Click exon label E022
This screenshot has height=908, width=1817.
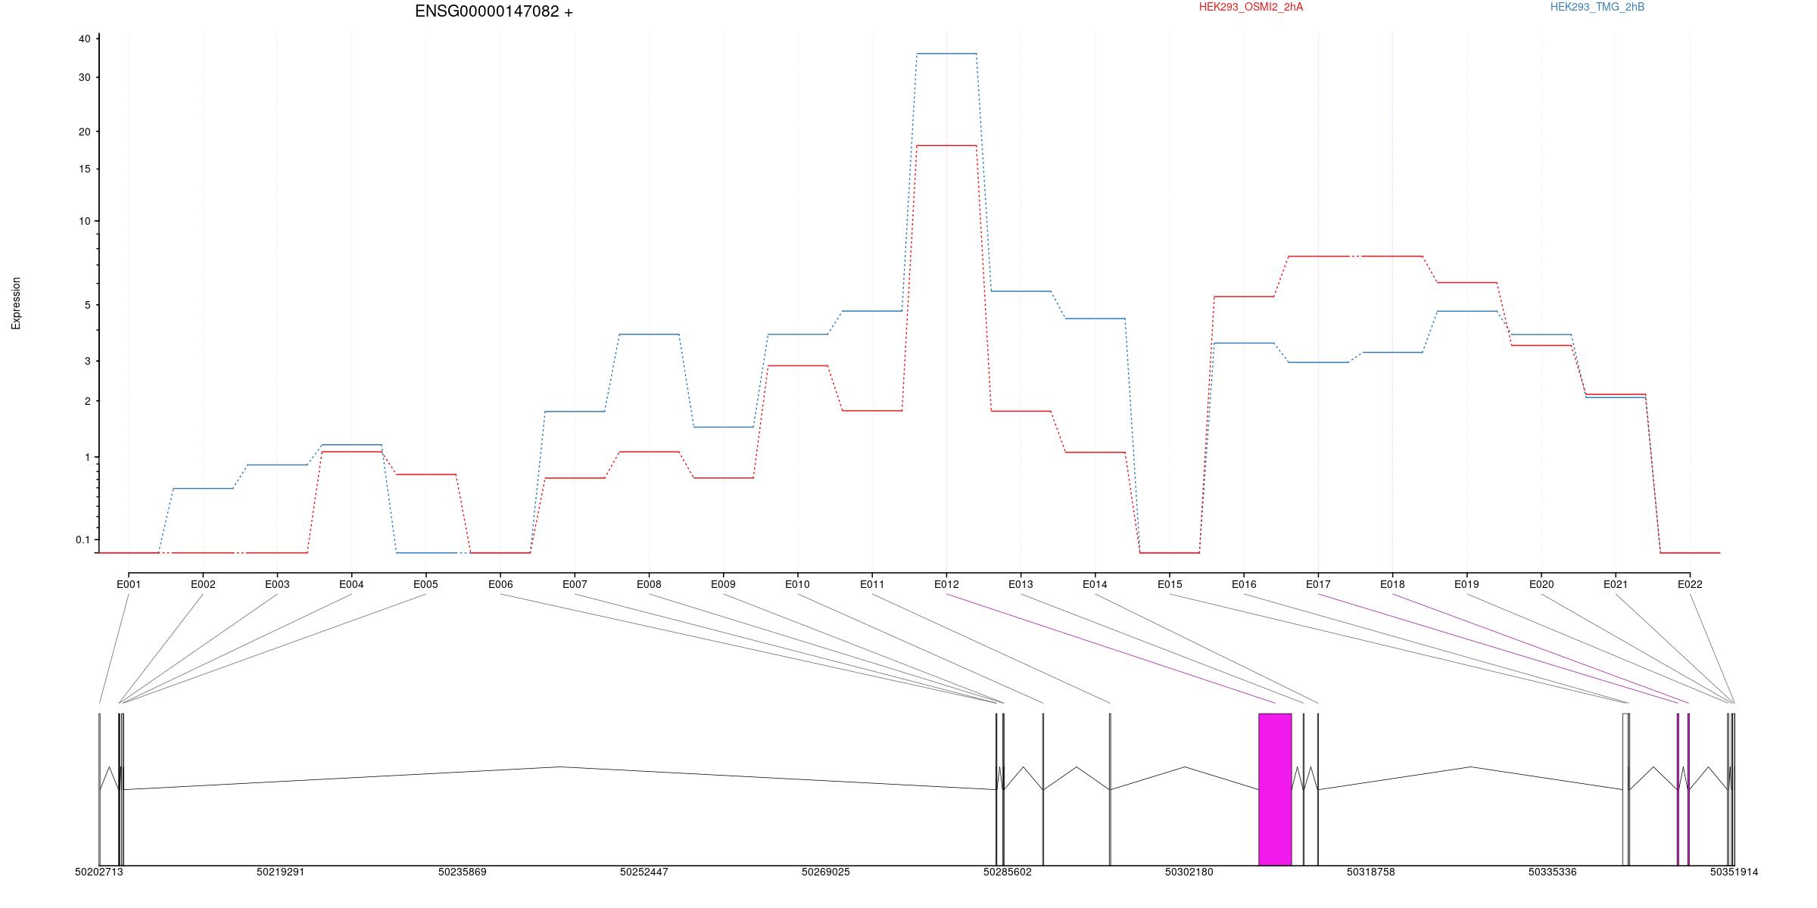pyautogui.click(x=1690, y=584)
